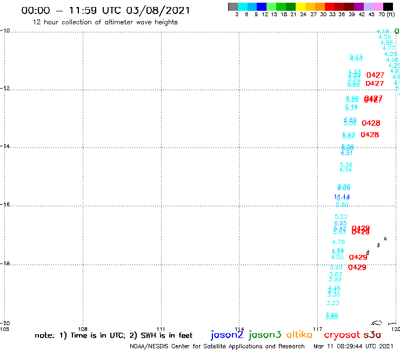Click the timestamp 'Mar 11 08:29:44 UTC 2021'
Image resolution: width=400 pixels, height=351 pixels.
(x=354, y=347)
